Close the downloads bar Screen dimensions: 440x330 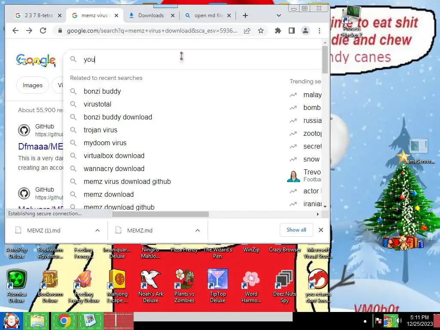click(321, 230)
